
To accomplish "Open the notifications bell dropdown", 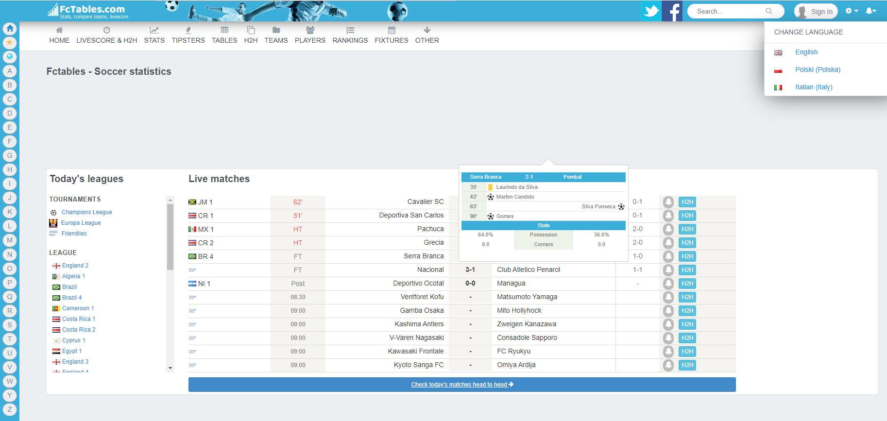I will tap(871, 11).
